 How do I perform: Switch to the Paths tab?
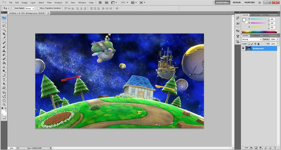pyautogui.click(x=266, y=36)
